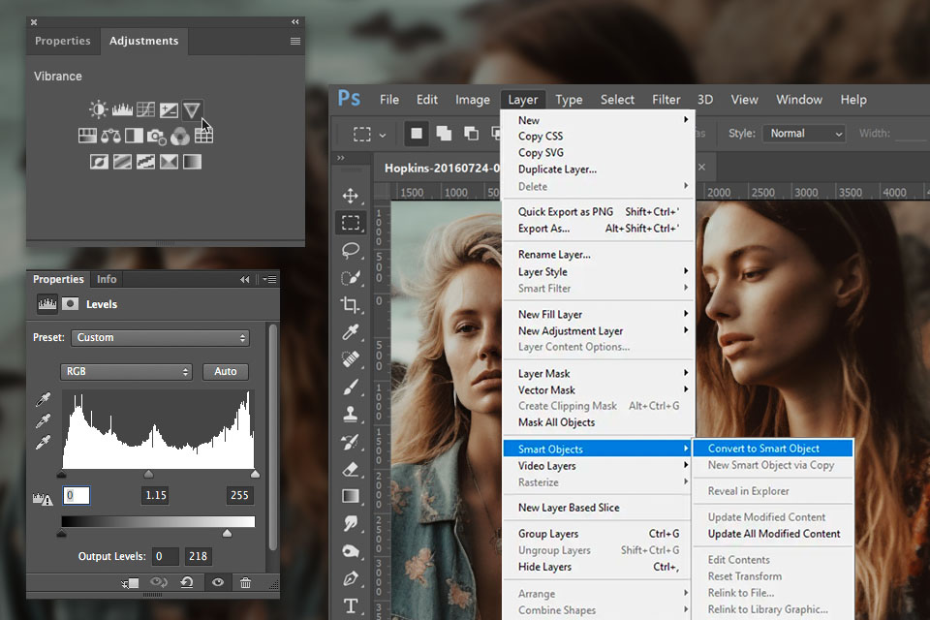The width and height of the screenshot is (930, 620).
Task: Choose Add to selection mode
Action: [444, 134]
